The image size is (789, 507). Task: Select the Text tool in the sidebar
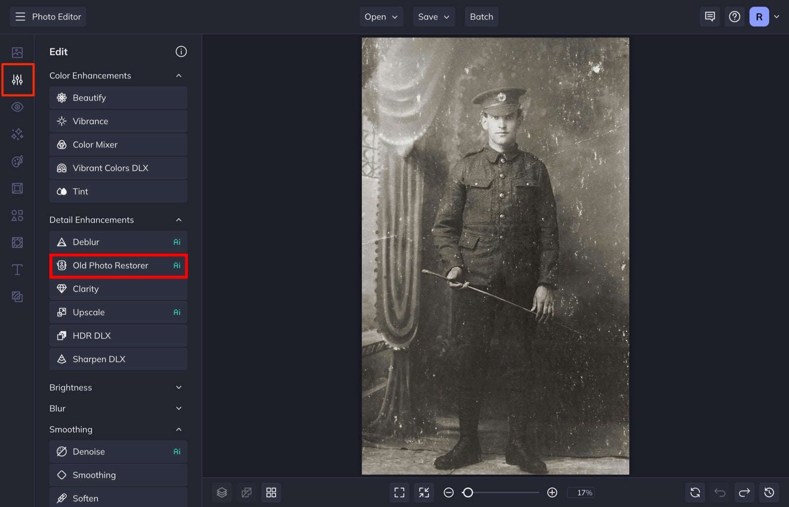pyautogui.click(x=18, y=269)
